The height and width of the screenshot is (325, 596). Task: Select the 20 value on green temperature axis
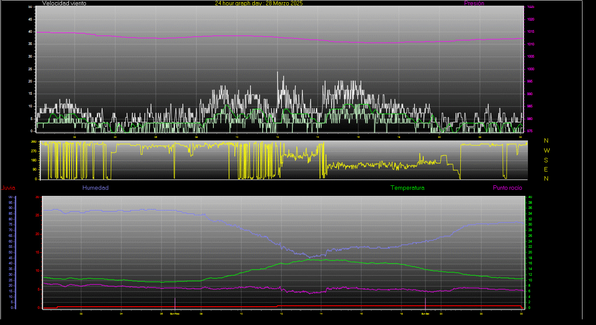click(530, 252)
